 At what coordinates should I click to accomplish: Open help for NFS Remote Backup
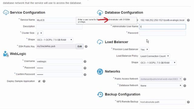click(188, 102)
